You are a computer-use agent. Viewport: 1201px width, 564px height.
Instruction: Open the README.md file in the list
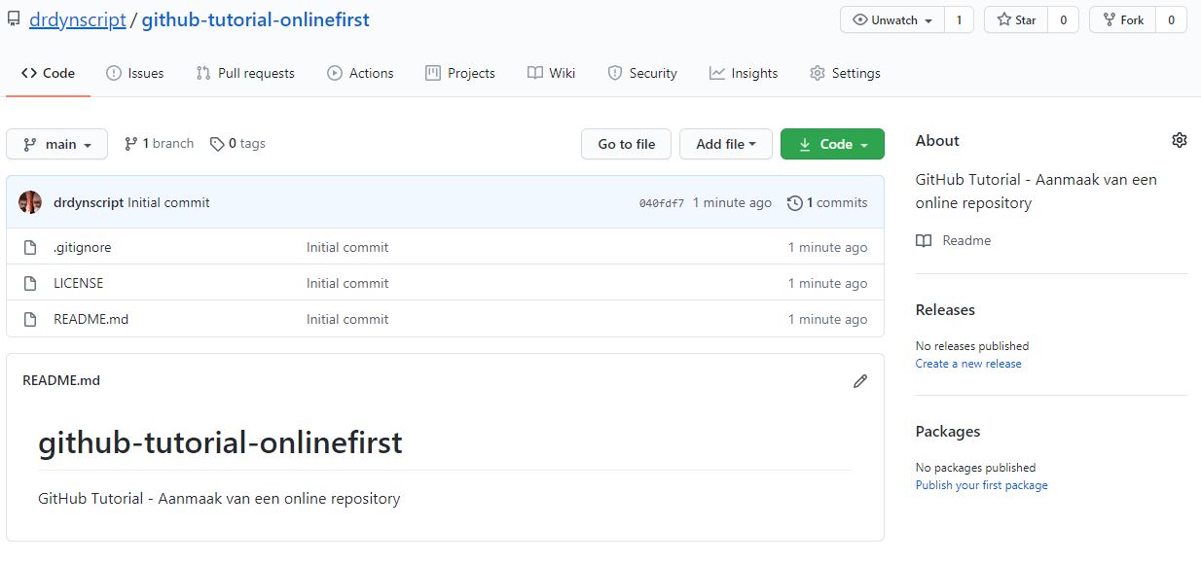tap(91, 319)
